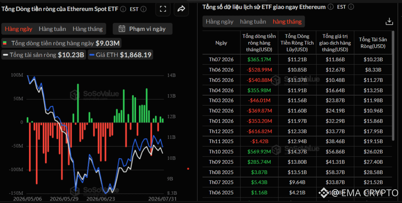This screenshot has width=402, height=203.
Task: Toggle the Tổng dòng tiền ròng hàng ngày series
Action: [x=61, y=43]
